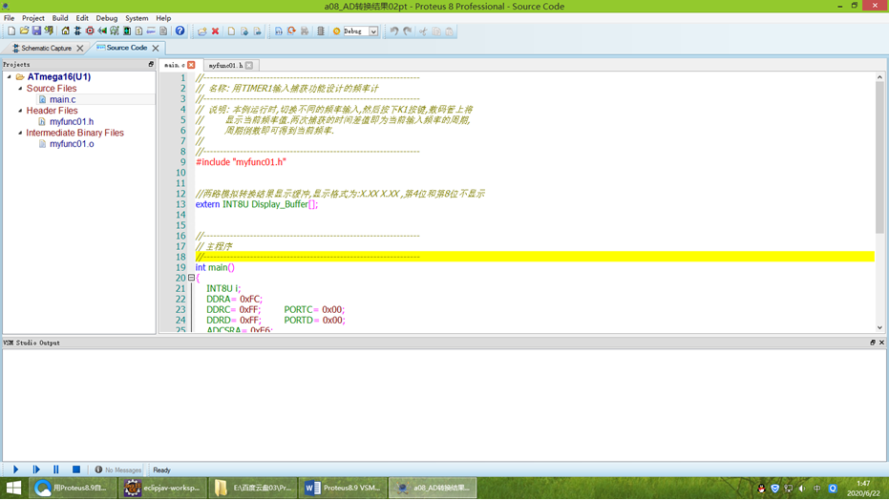
Task: Close the myfunc01.h editor tab
Action: pyautogui.click(x=249, y=66)
